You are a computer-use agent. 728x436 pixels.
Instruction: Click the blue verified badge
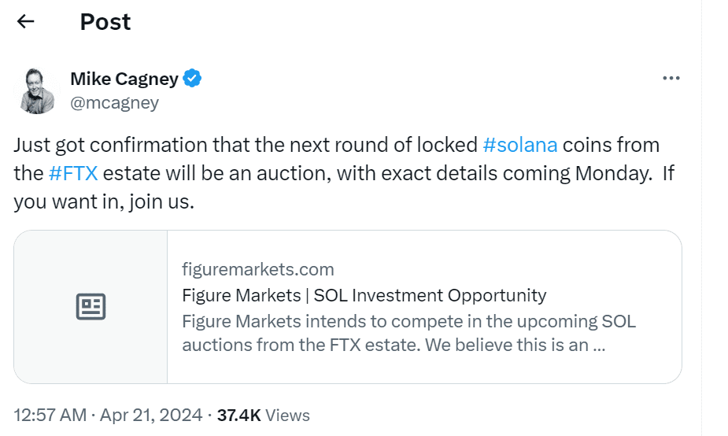tap(194, 78)
